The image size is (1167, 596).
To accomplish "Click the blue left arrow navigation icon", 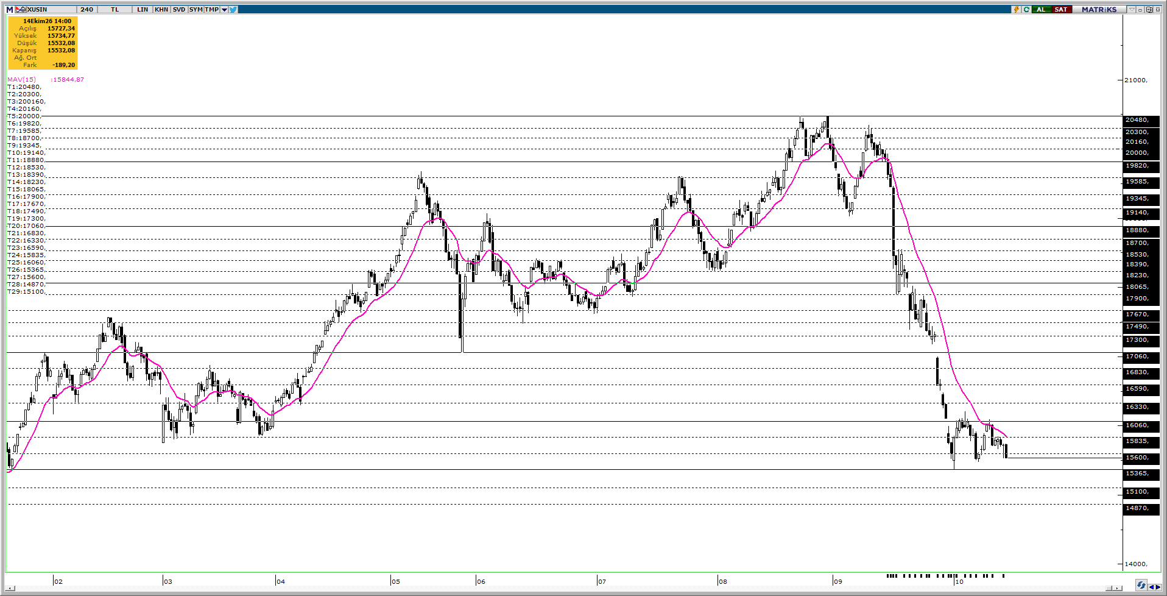I will coord(1152,587).
